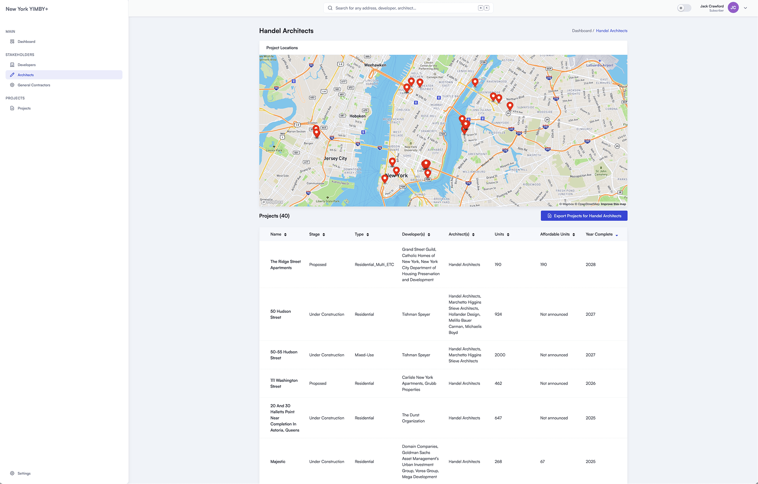
Task: Click the JC avatar circle
Action: click(x=733, y=7)
